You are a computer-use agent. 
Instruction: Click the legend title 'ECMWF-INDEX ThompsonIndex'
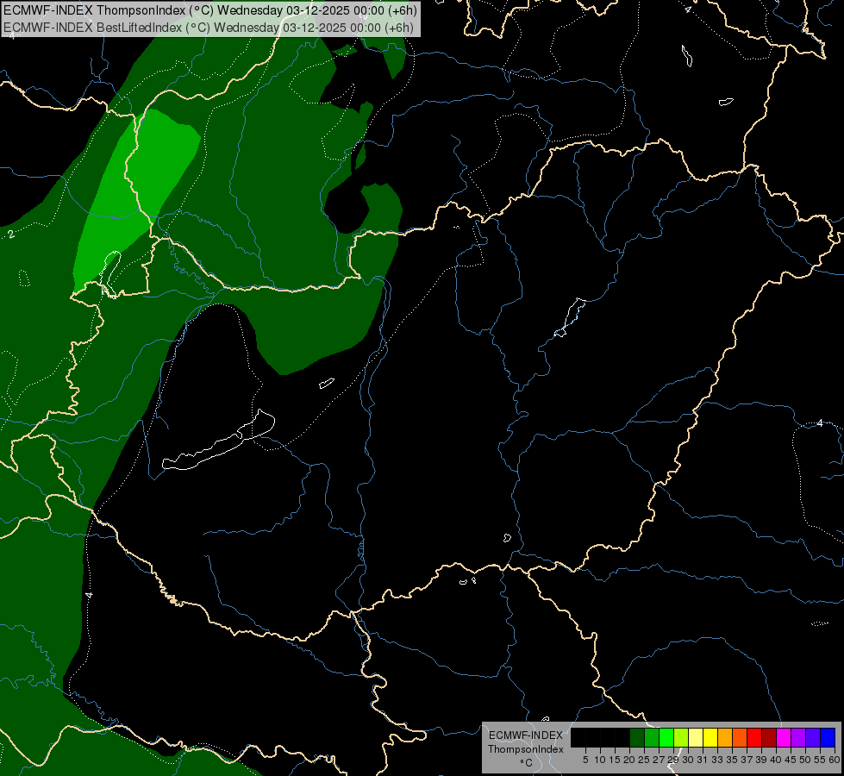pos(526,742)
